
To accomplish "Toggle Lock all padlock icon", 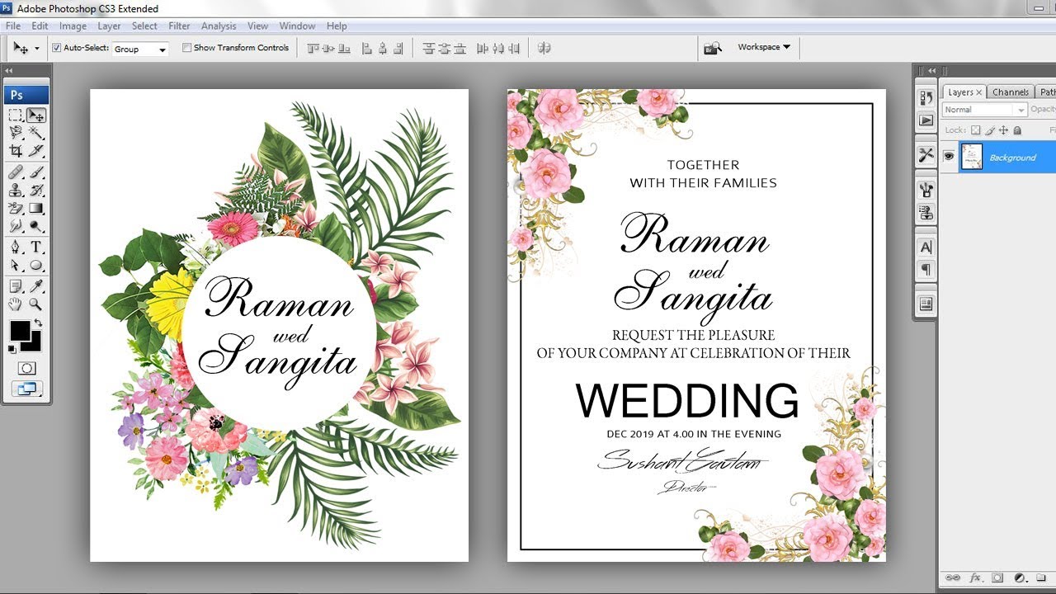I will pos(1016,130).
